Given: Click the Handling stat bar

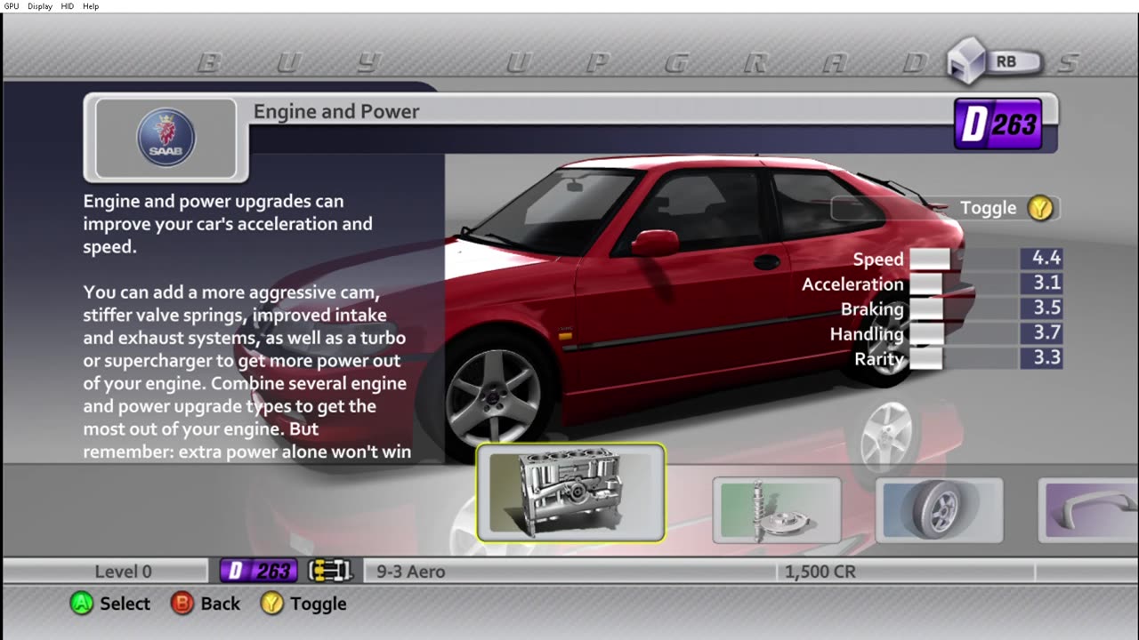Looking at the screenshot, I should point(964,333).
